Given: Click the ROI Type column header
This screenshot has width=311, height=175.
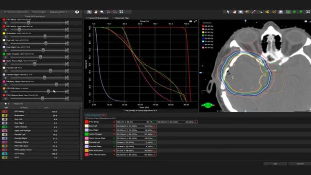Looking at the screenshot, I should pyautogui.click(x=24, y=108).
